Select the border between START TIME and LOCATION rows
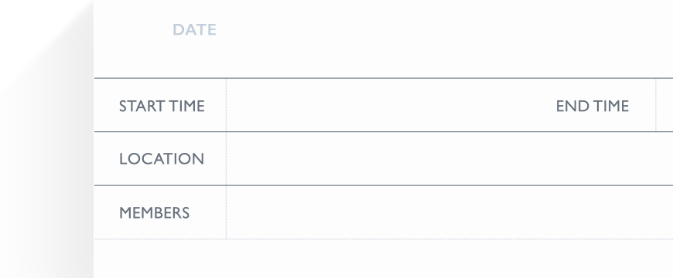Screen dimensions: 673x278 click(x=383, y=132)
